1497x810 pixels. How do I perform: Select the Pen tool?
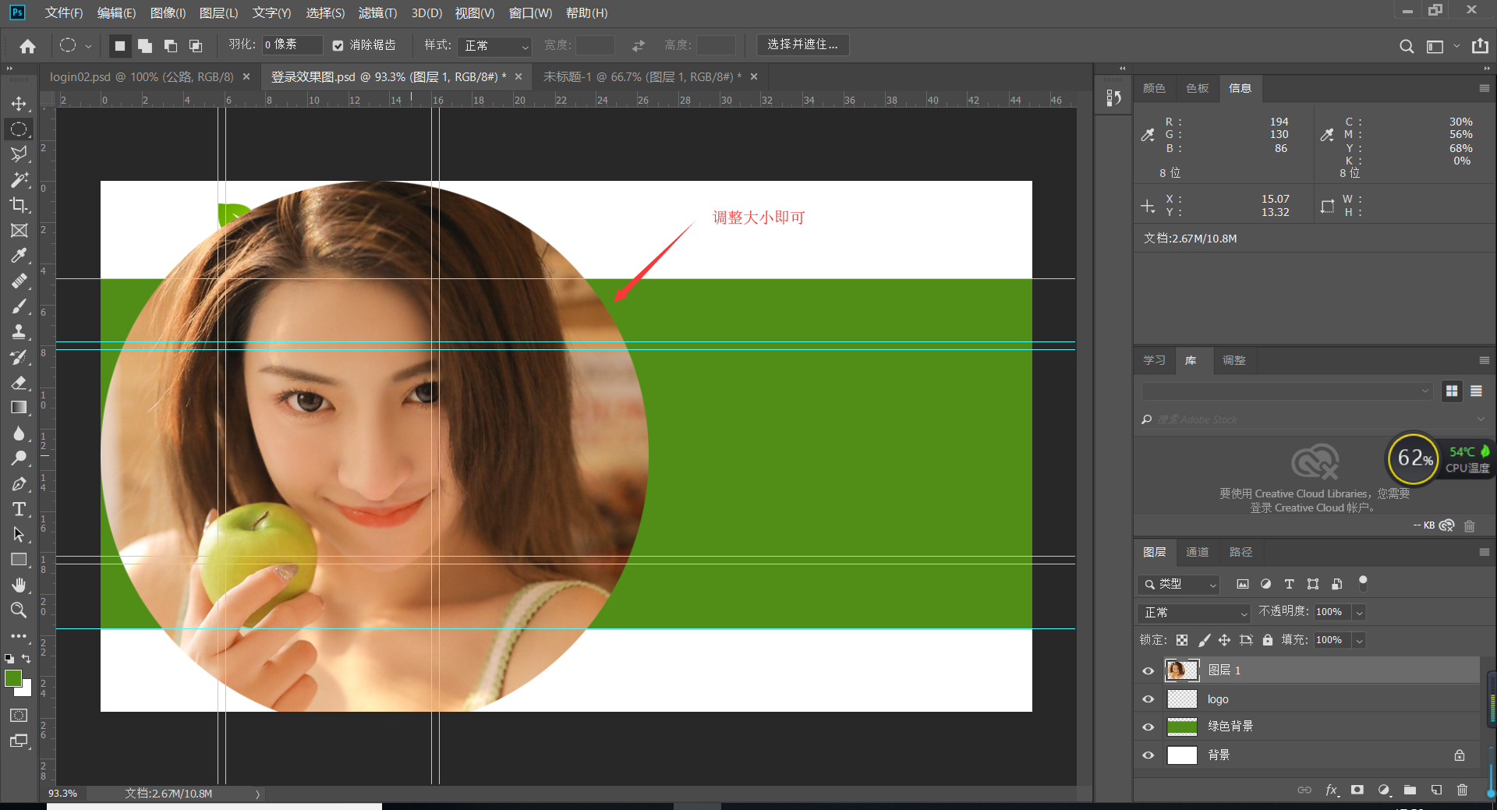tap(19, 484)
